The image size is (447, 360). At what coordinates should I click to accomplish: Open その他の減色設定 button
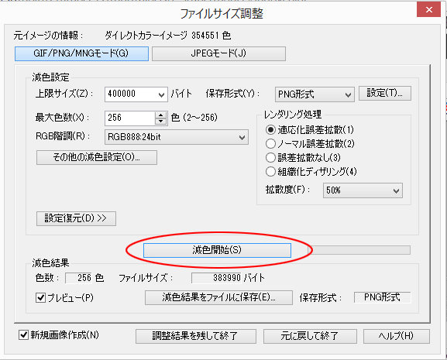tap(97, 157)
